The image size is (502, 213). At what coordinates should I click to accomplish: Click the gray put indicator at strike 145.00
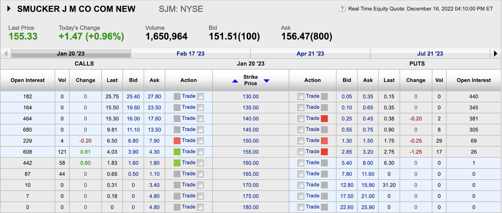point(324,130)
